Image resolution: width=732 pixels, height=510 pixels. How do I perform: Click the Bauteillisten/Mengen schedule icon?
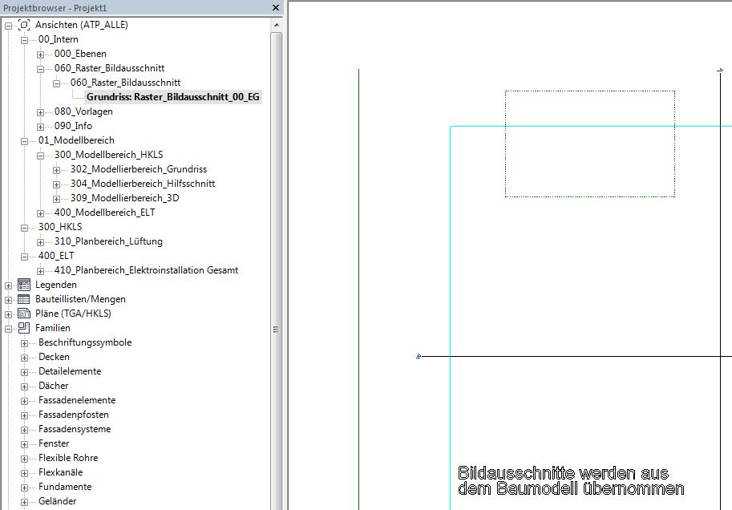point(24,299)
